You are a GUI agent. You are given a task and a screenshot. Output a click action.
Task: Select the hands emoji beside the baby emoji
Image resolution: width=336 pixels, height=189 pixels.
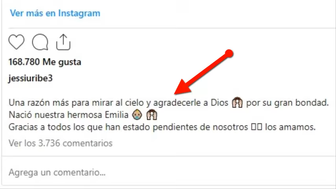(152, 115)
